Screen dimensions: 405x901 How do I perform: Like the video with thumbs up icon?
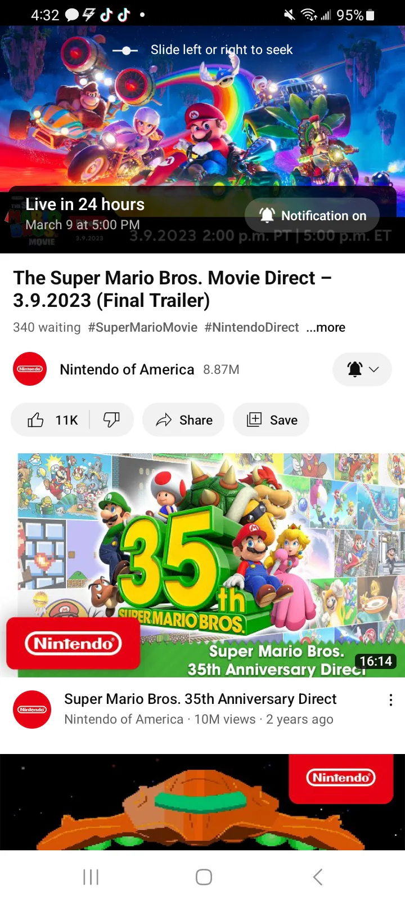tap(35, 420)
